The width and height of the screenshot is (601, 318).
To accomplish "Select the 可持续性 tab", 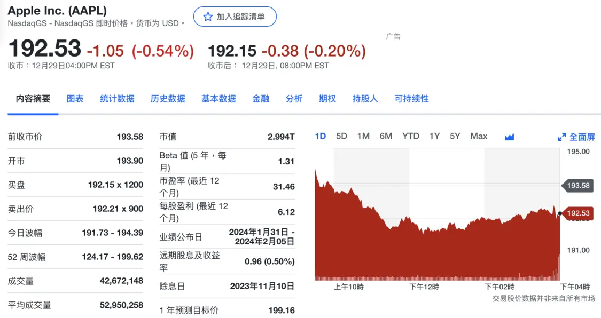I will tap(411, 99).
